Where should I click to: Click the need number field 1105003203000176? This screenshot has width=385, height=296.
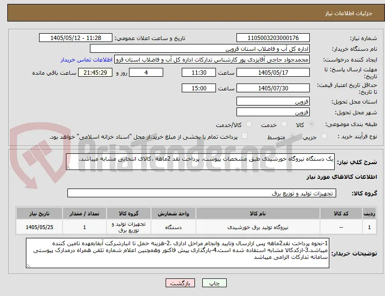[273, 38]
